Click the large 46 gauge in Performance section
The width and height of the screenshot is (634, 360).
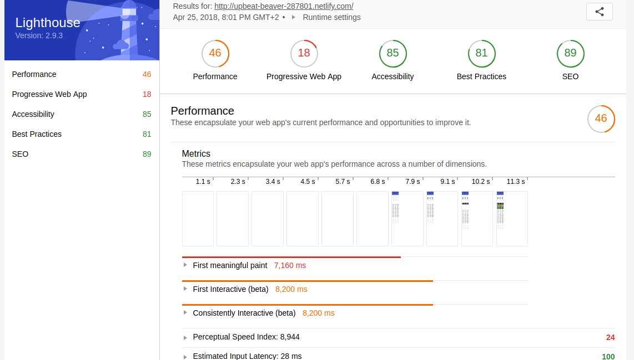(x=601, y=119)
